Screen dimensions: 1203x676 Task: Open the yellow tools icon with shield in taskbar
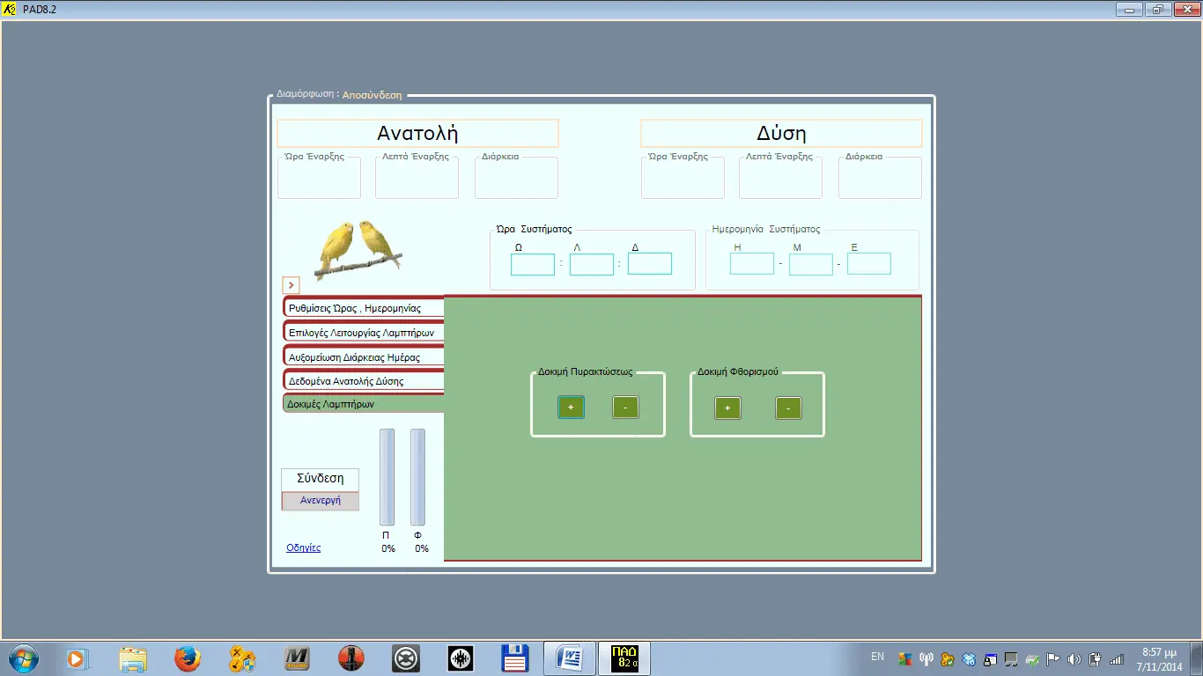pos(241,658)
